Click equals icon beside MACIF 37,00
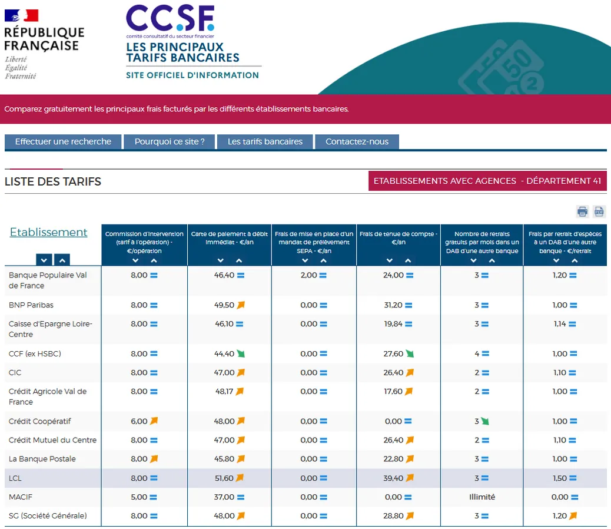 (x=241, y=497)
